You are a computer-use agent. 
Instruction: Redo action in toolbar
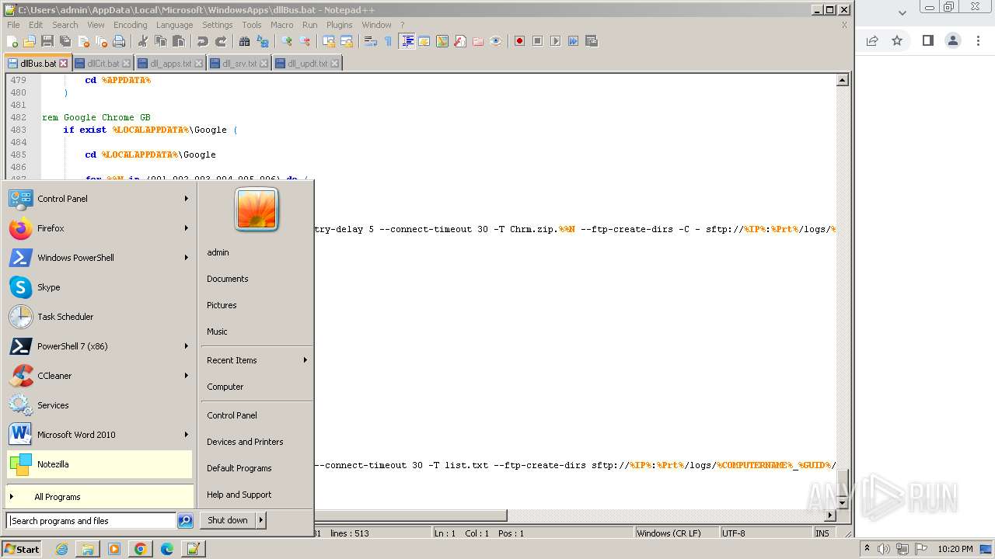221,41
